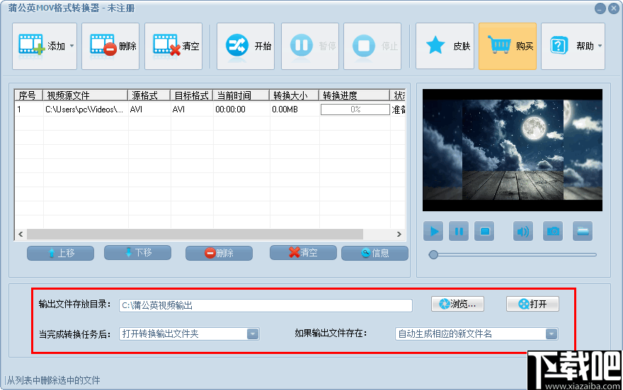Click the toolbar 删除 delete video button
Viewport: 623px width, 390px height.
coord(110,46)
